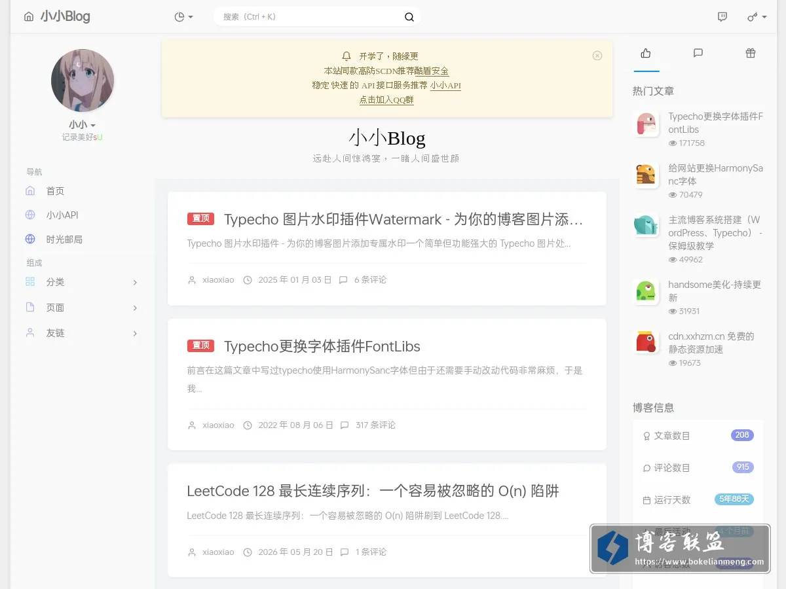Click xiaoxiao author on Watermark post
Viewport: 786px width, 589px height.
click(218, 280)
